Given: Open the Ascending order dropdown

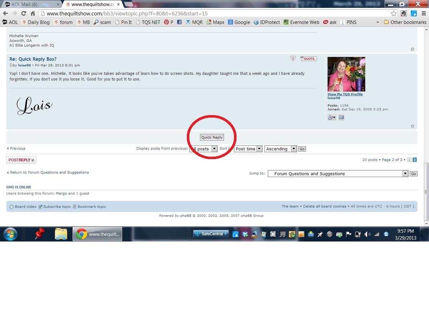Looking at the screenshot, I should coord(281,149).
